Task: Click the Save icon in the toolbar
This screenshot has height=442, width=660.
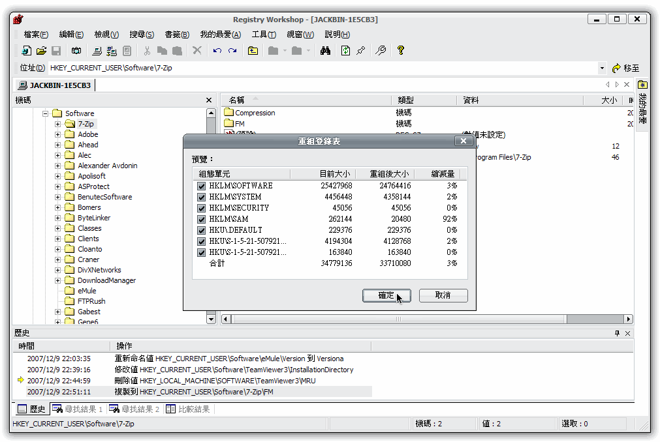Action: (x=56, y=50)
